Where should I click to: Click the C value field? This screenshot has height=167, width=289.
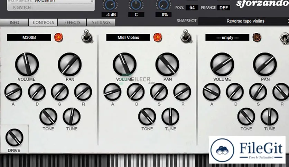click(136, 14)
